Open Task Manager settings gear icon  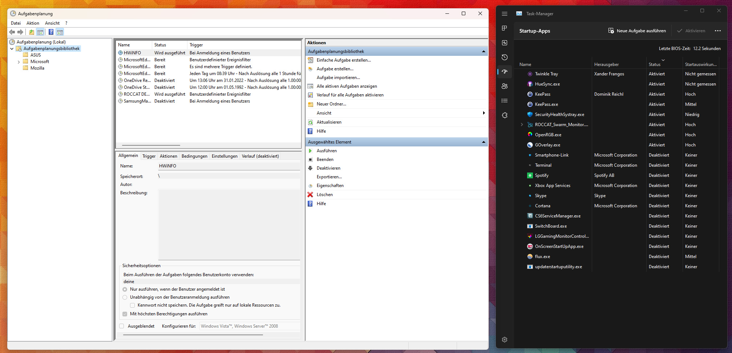pyautogui.click(x=505, y=340)
